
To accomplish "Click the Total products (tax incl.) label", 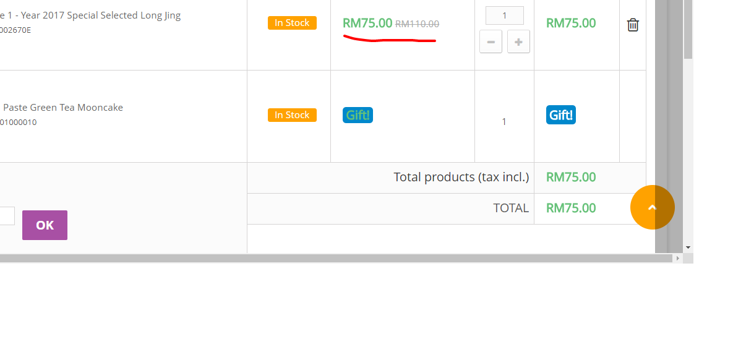I will tap(461, 177).
